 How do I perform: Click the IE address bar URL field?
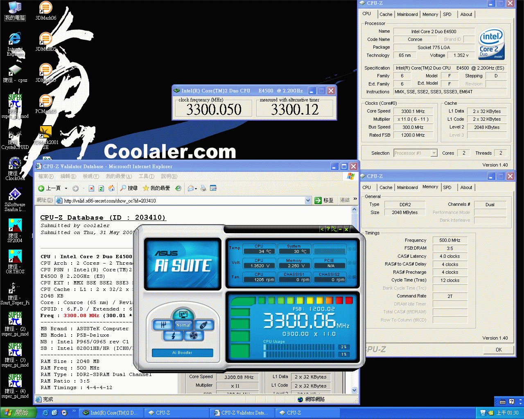coord(183,200)
